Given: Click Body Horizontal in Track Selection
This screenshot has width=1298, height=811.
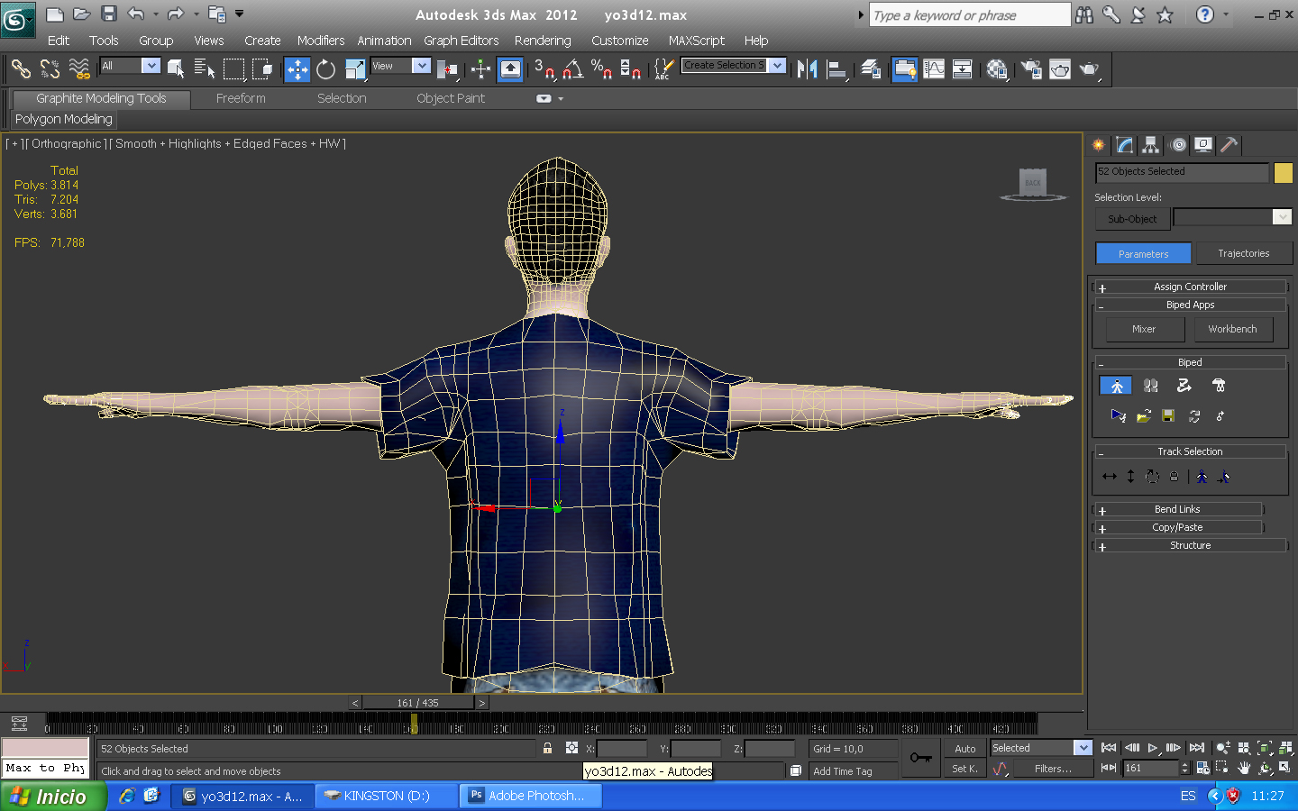Looking at the screenshot, I should (x=1109, y=477).
